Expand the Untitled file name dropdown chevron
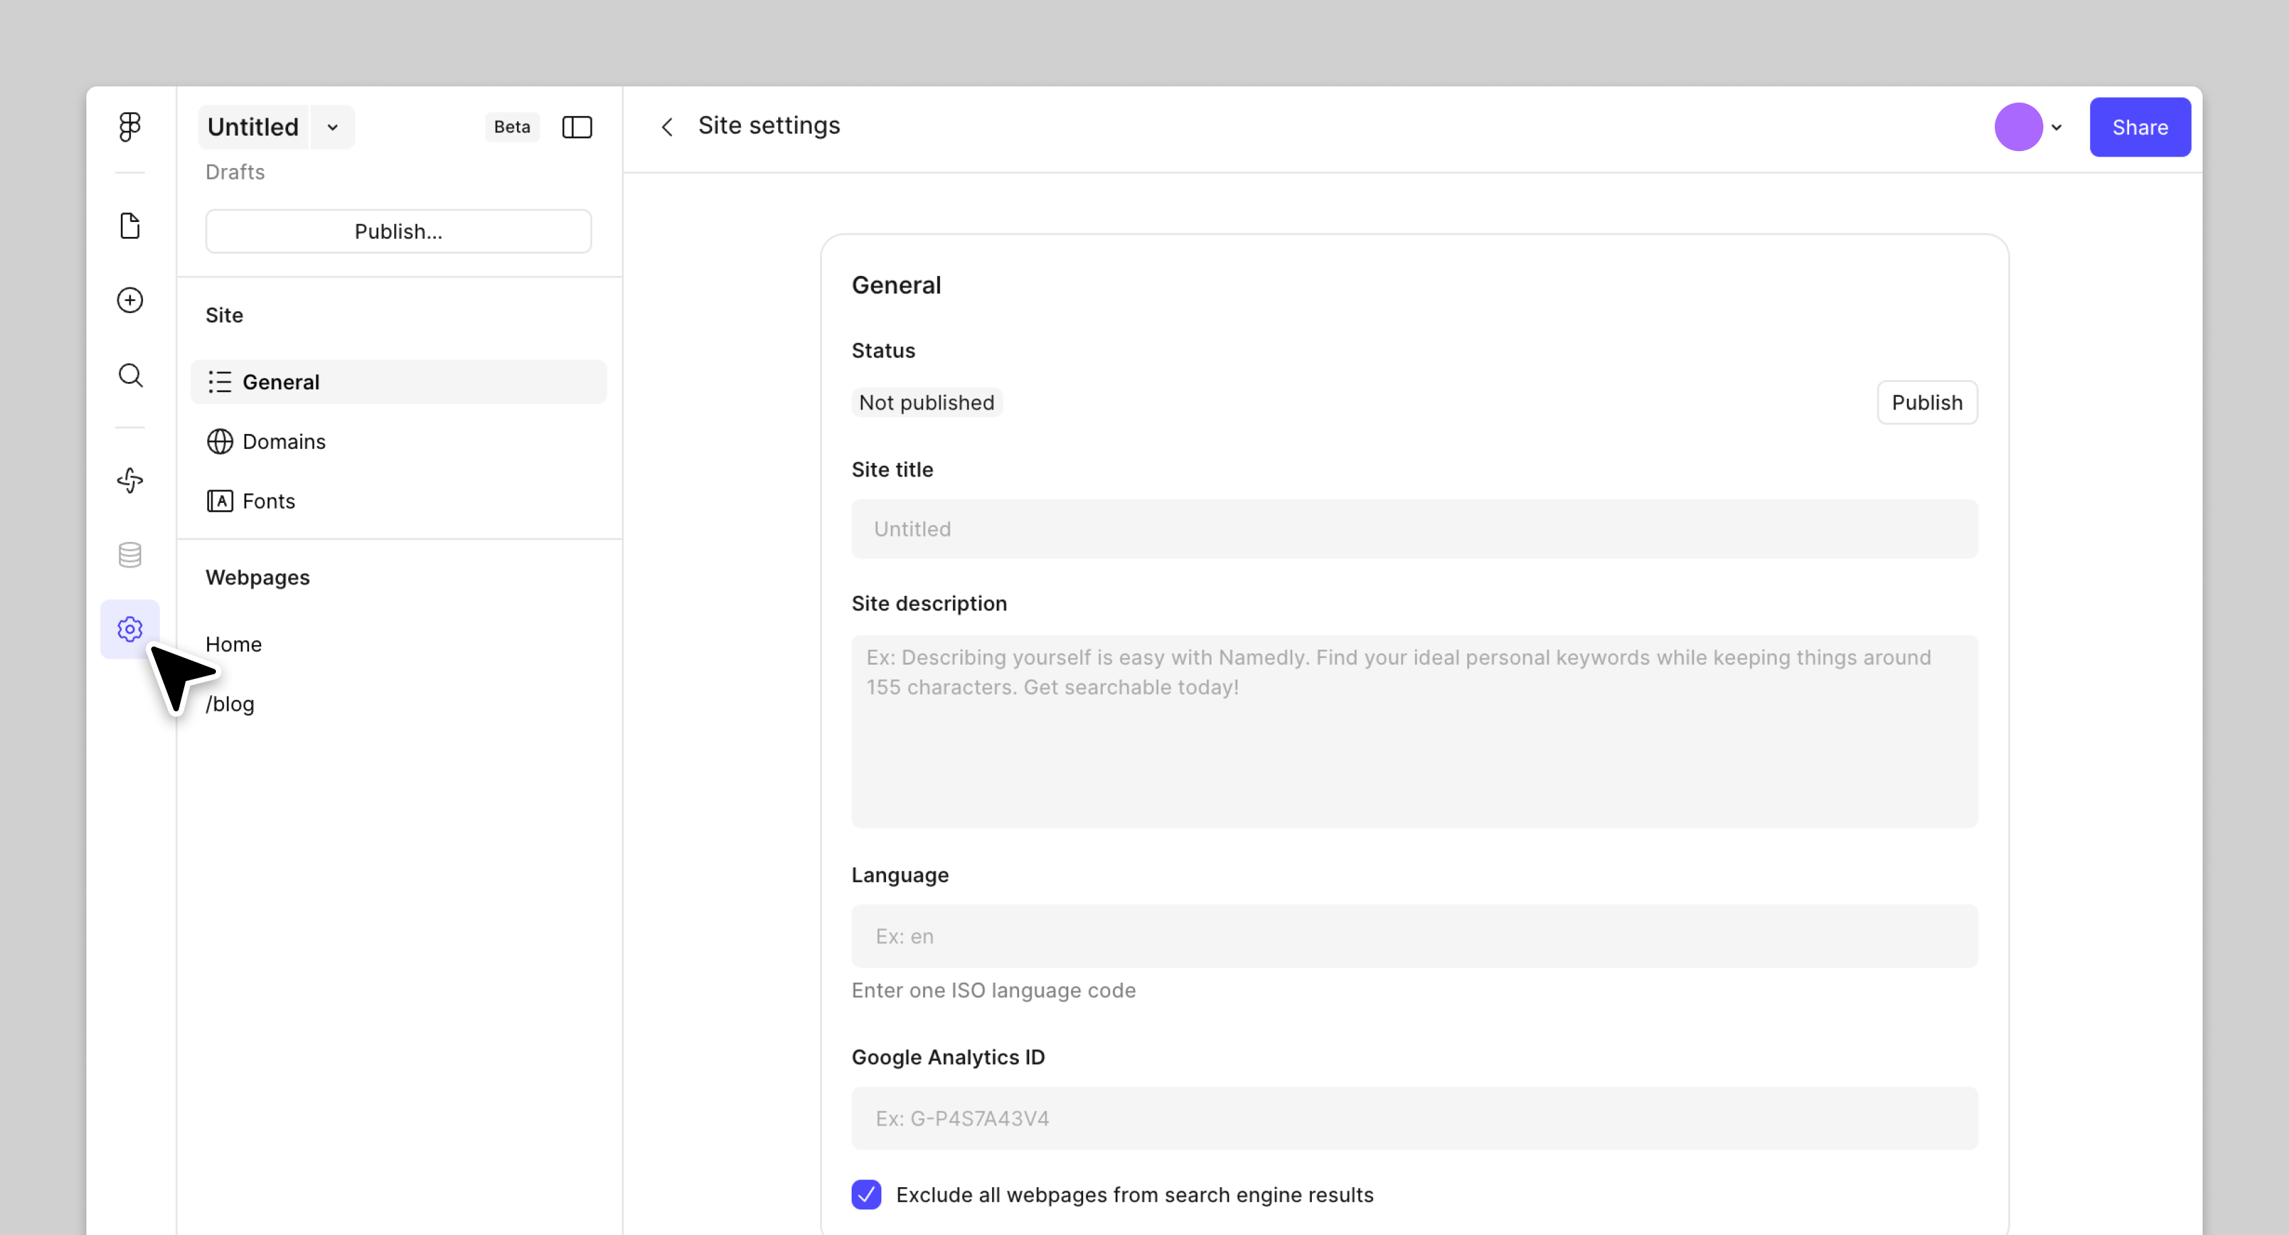Viewport: 2289px width, 1235px height. tap(332, 127)
